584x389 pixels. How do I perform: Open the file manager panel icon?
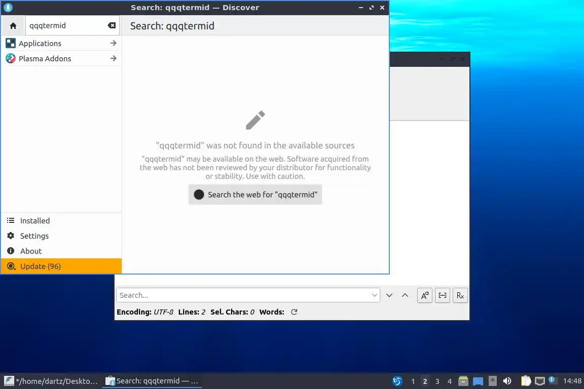pyautogui.click(x=463, y=381)
